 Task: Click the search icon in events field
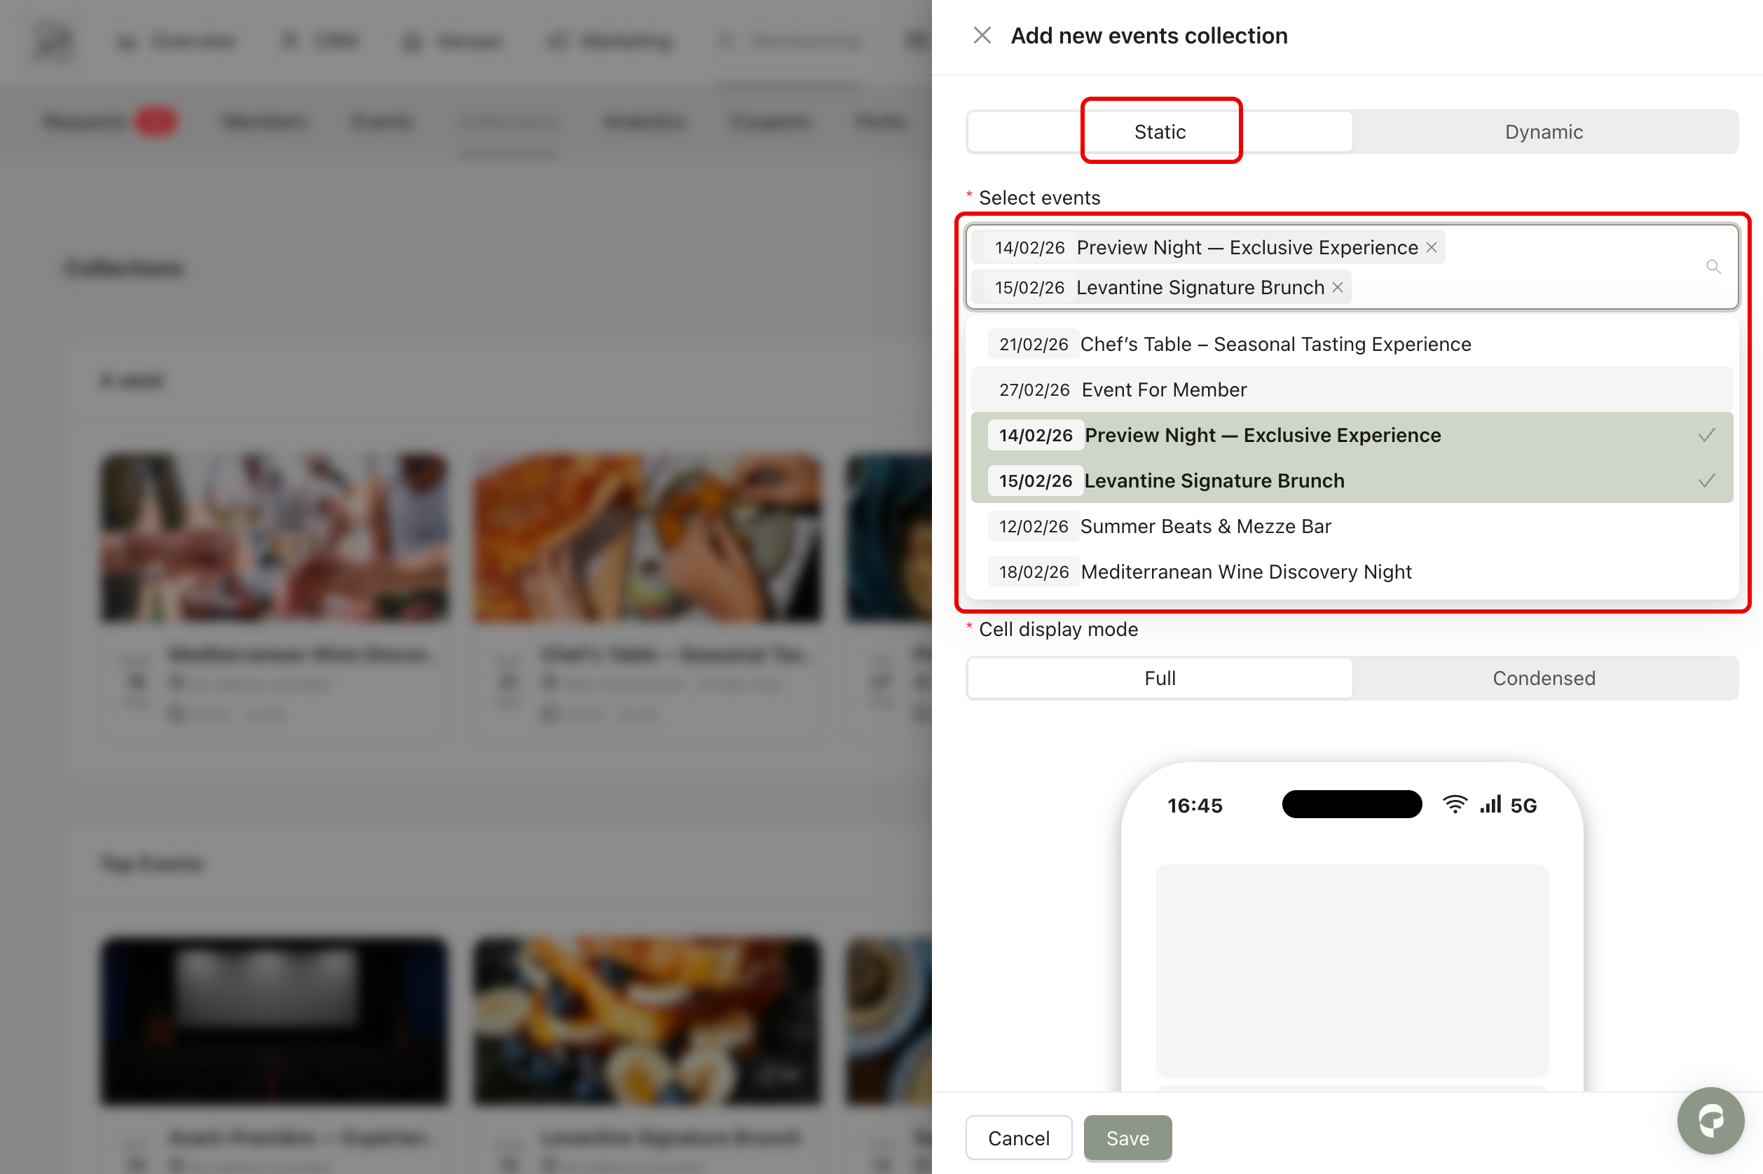coord(1713,267)
